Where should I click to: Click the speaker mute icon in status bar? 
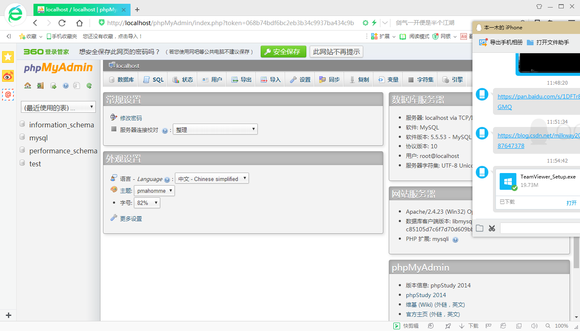click(534, 326)
